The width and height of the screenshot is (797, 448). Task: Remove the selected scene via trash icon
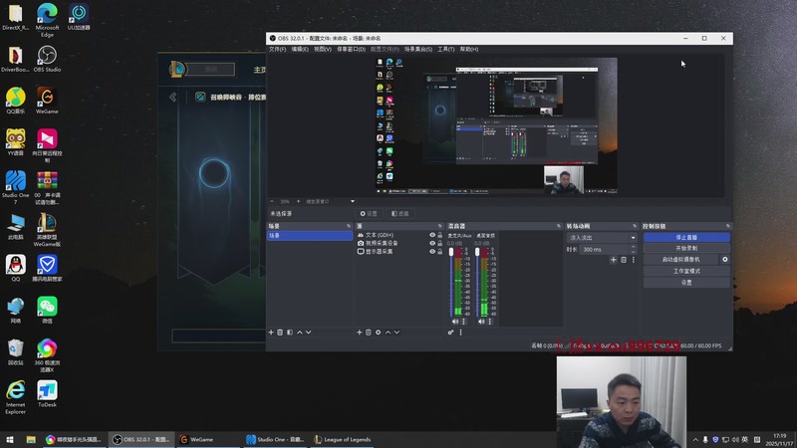[x=280, y=333]
